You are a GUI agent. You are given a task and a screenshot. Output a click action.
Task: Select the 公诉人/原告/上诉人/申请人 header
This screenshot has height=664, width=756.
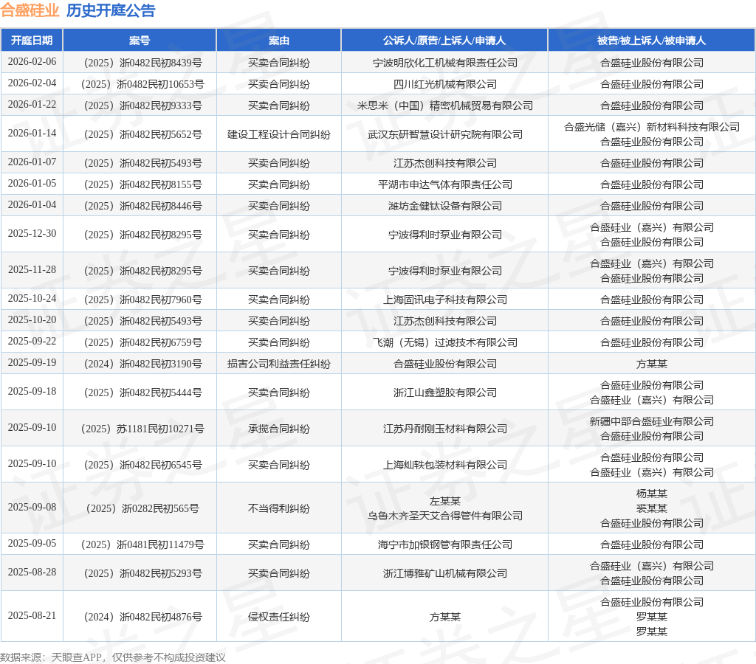(444, 41)
